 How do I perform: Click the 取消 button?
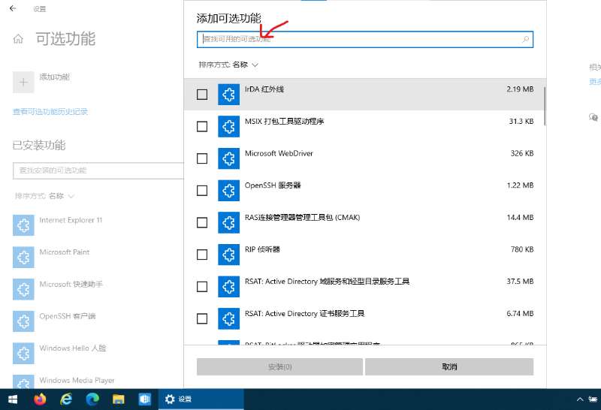[449, 366]
